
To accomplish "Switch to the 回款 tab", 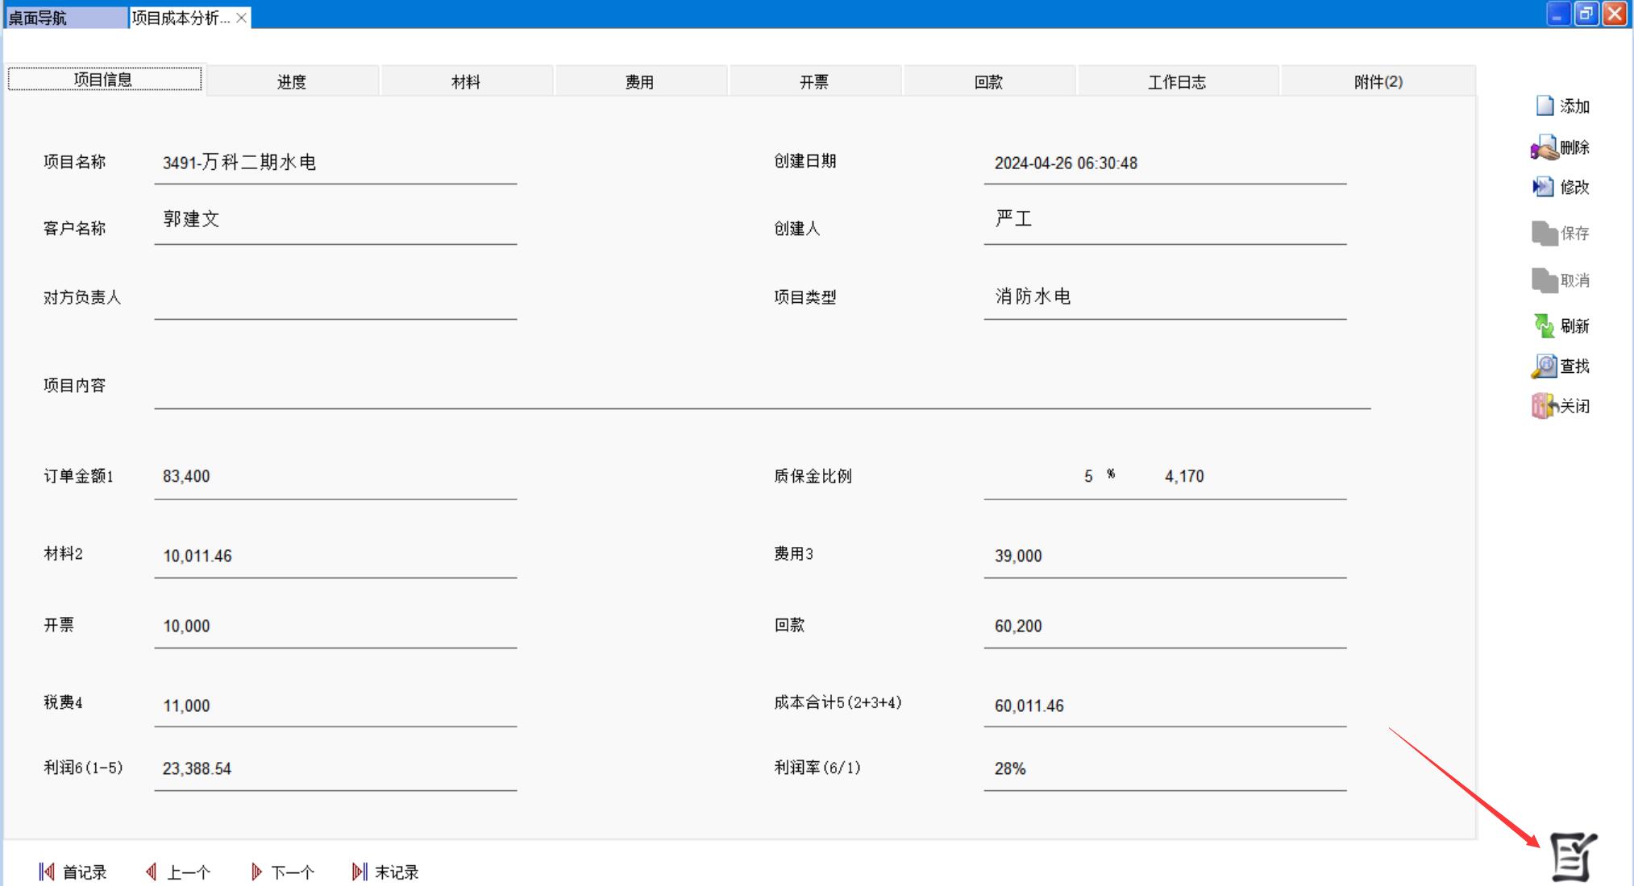I will coord(988,81).
